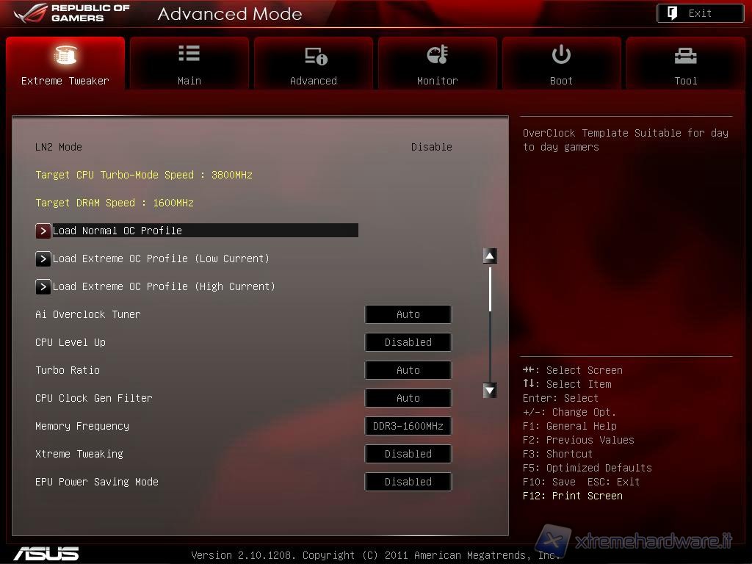This screenshot has height=564, width=752.
Task: Click the scrollbar up arrow
Action: 490,256
